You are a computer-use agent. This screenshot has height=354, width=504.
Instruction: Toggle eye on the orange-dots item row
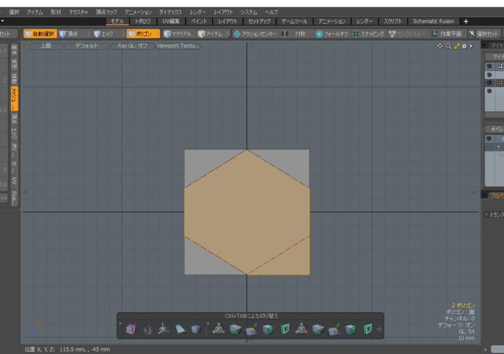pos(489,83)
